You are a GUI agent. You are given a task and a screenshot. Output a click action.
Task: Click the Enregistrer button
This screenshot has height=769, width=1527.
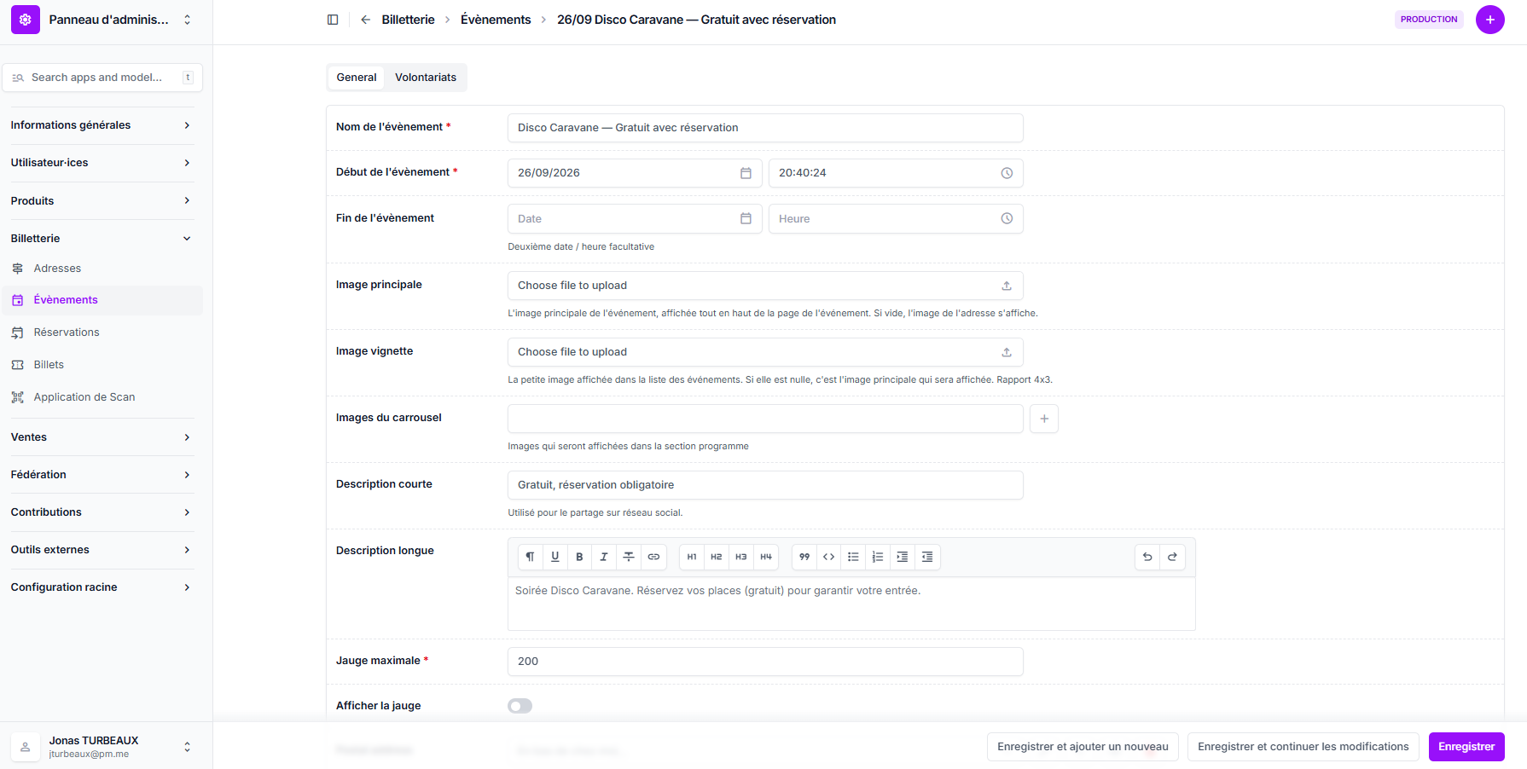click(x=1466, y=747)
